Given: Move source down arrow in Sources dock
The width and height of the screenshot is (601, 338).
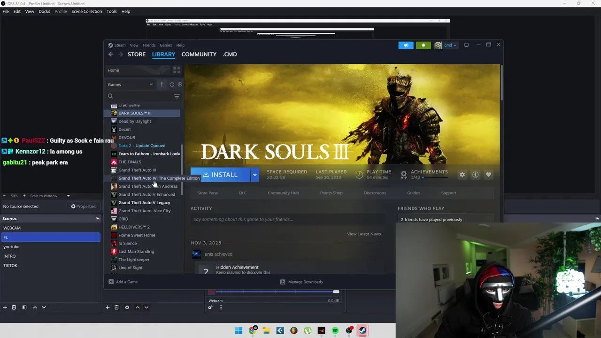Looking at the screenshot, I should pyautogui.click(x=146, y=307).
